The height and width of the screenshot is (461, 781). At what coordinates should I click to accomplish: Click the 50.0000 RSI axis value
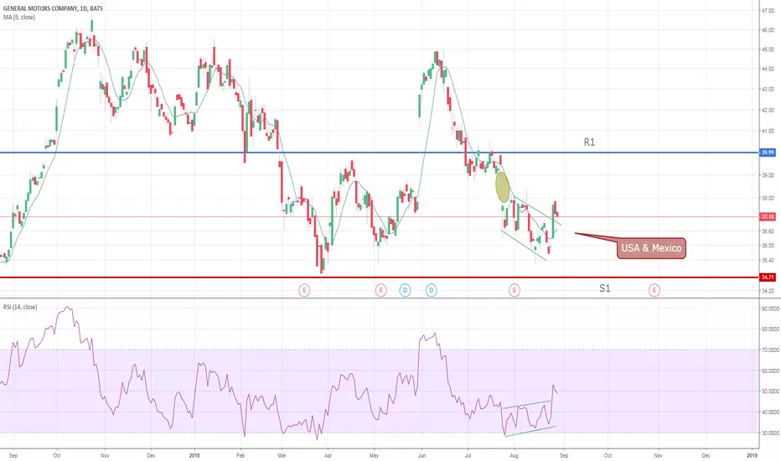(770, 391)
